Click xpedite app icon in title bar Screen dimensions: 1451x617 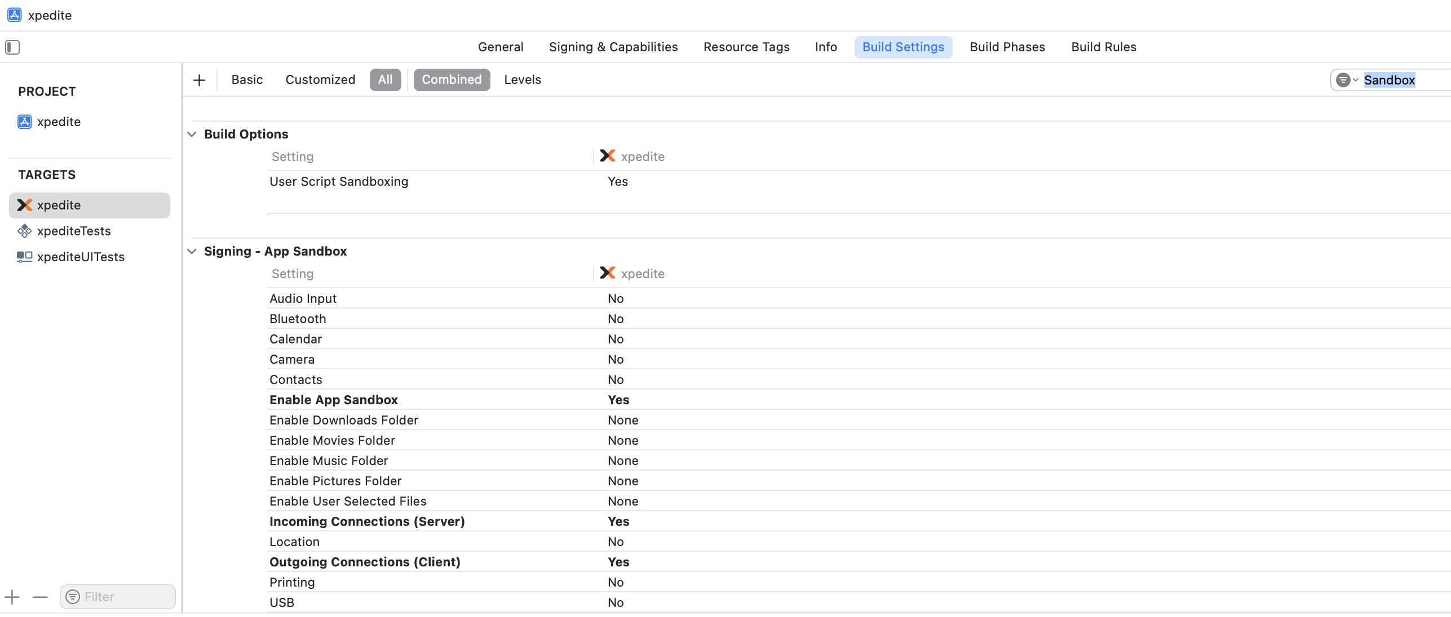pos(15,15)
